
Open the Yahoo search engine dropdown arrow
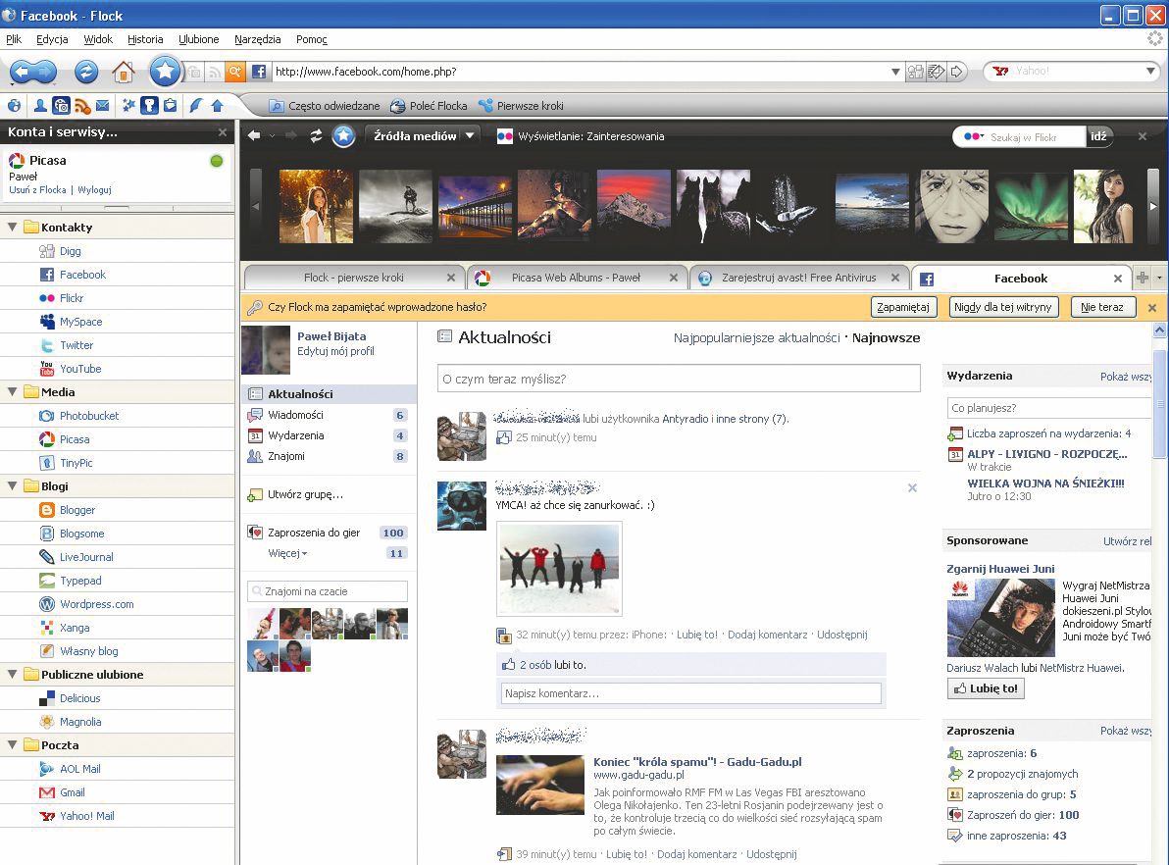1151,72
